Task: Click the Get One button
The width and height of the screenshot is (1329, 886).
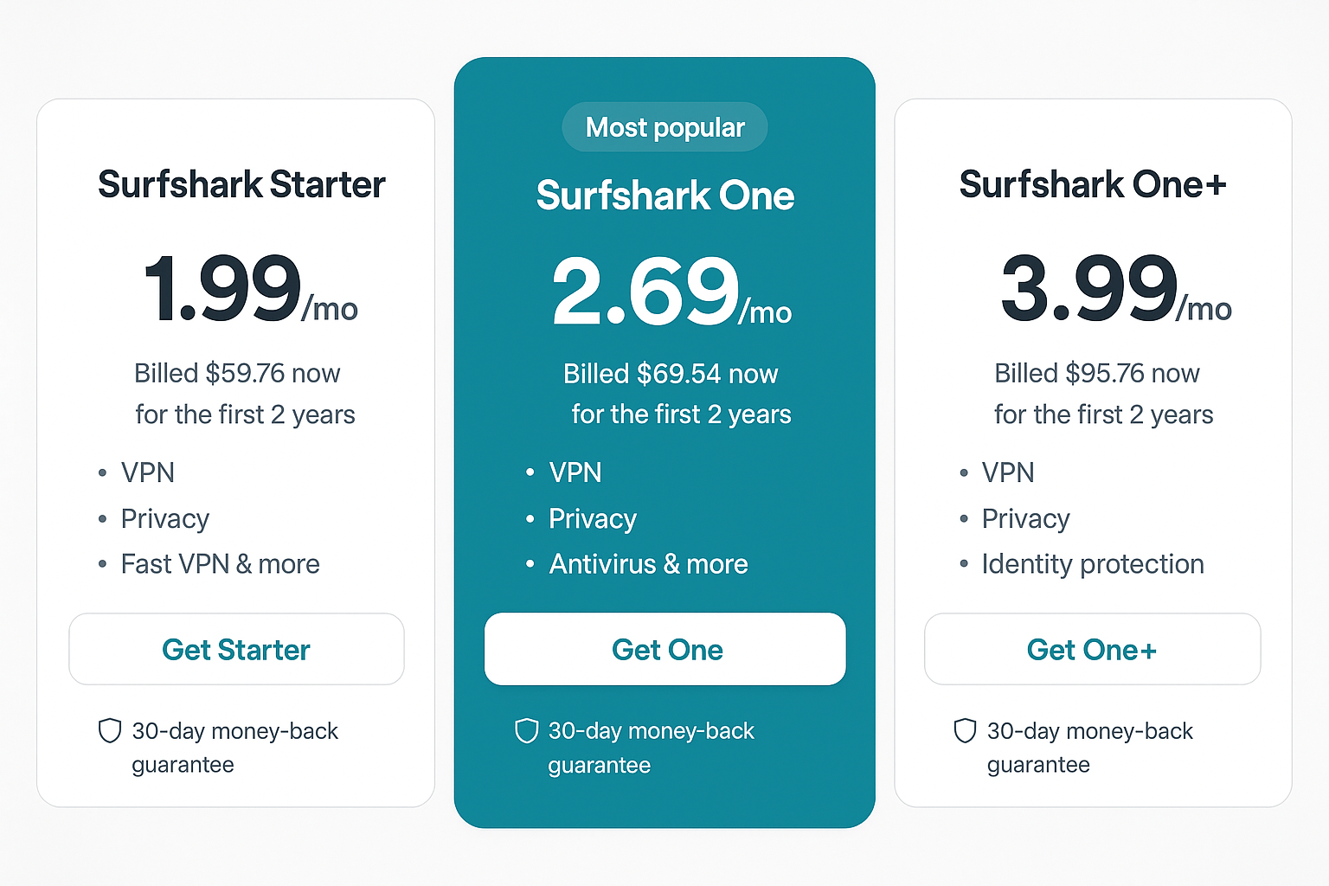Action: (664, 649)
